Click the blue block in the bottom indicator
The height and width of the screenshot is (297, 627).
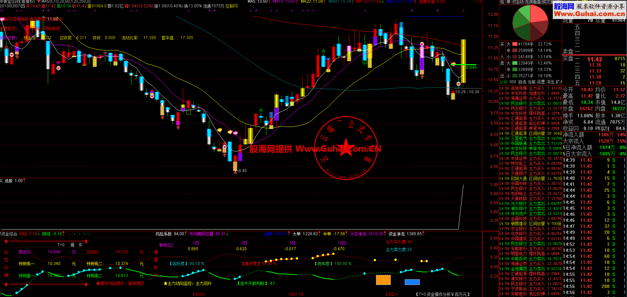pyautogui.click(x=412, y=282)
